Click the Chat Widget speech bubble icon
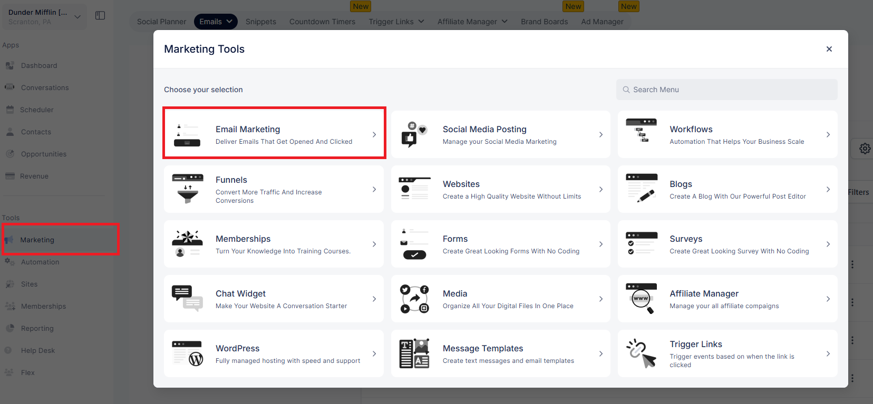Viewport: 873px width, 404px height. tap(187, 298)
